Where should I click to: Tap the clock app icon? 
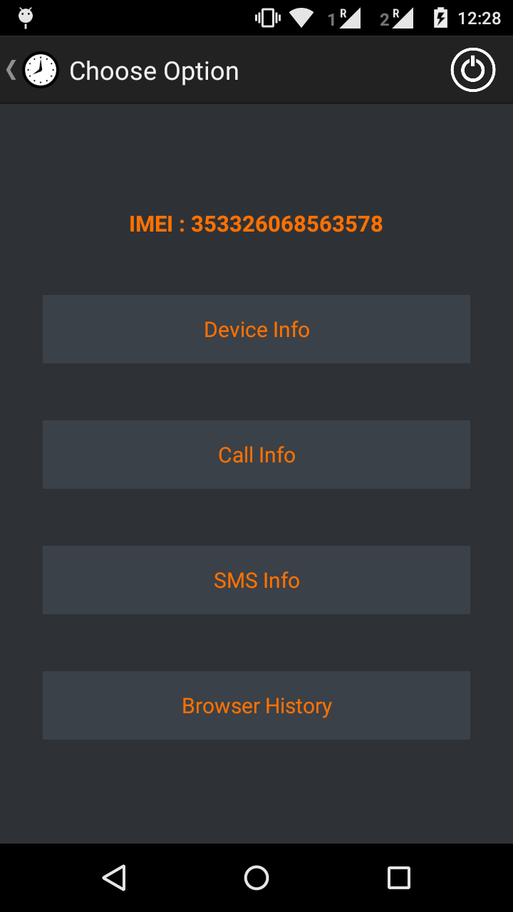[x=41, y=71]
